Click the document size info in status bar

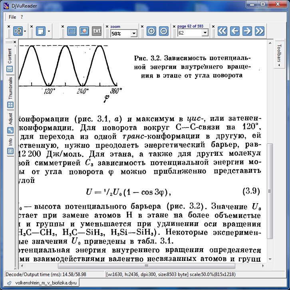171,274
